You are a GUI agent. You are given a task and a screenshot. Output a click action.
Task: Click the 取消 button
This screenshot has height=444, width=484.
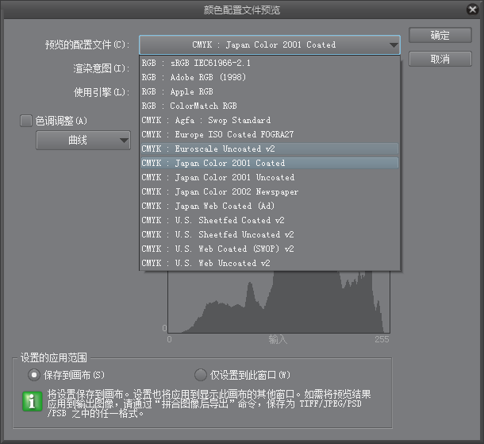tap(440, 60)
